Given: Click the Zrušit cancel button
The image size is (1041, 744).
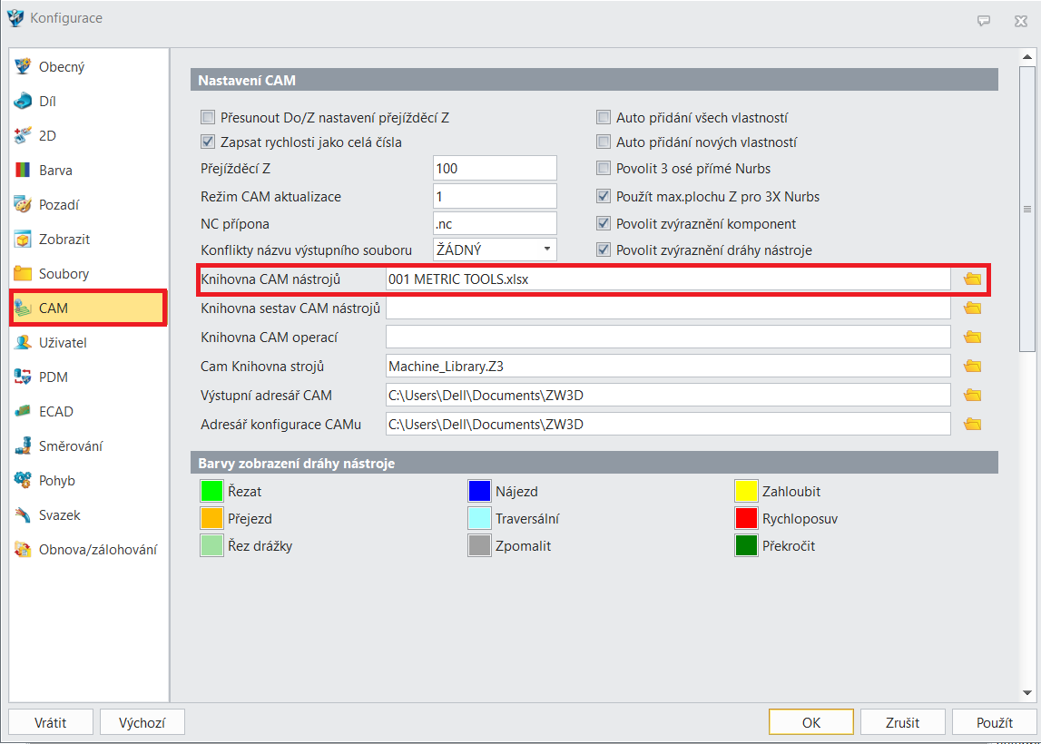Looking at the screenshot, I should tap(903, 722).
